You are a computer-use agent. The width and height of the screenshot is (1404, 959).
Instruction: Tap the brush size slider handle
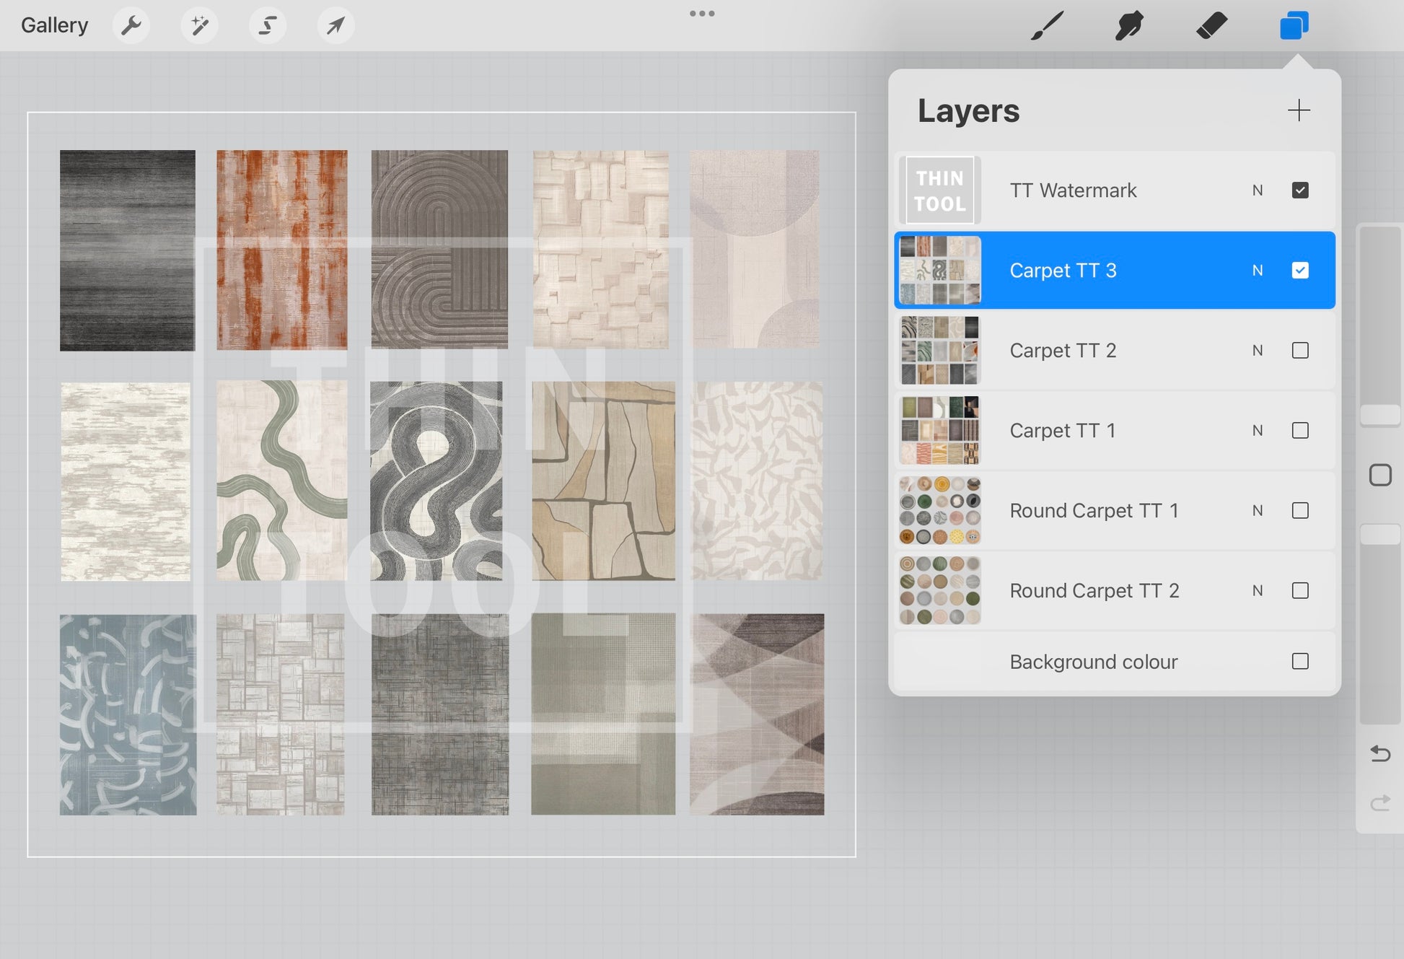(1379, 415)
